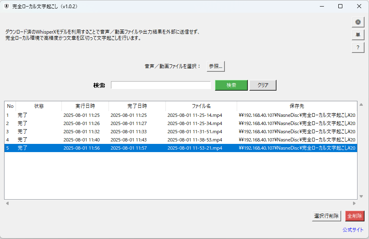Screen dimensions: 369x239
Task: Open help with the question mark button
Action: coord(358,48)
